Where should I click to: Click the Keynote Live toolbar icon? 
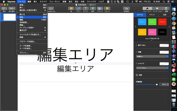(x=51, y=8)
